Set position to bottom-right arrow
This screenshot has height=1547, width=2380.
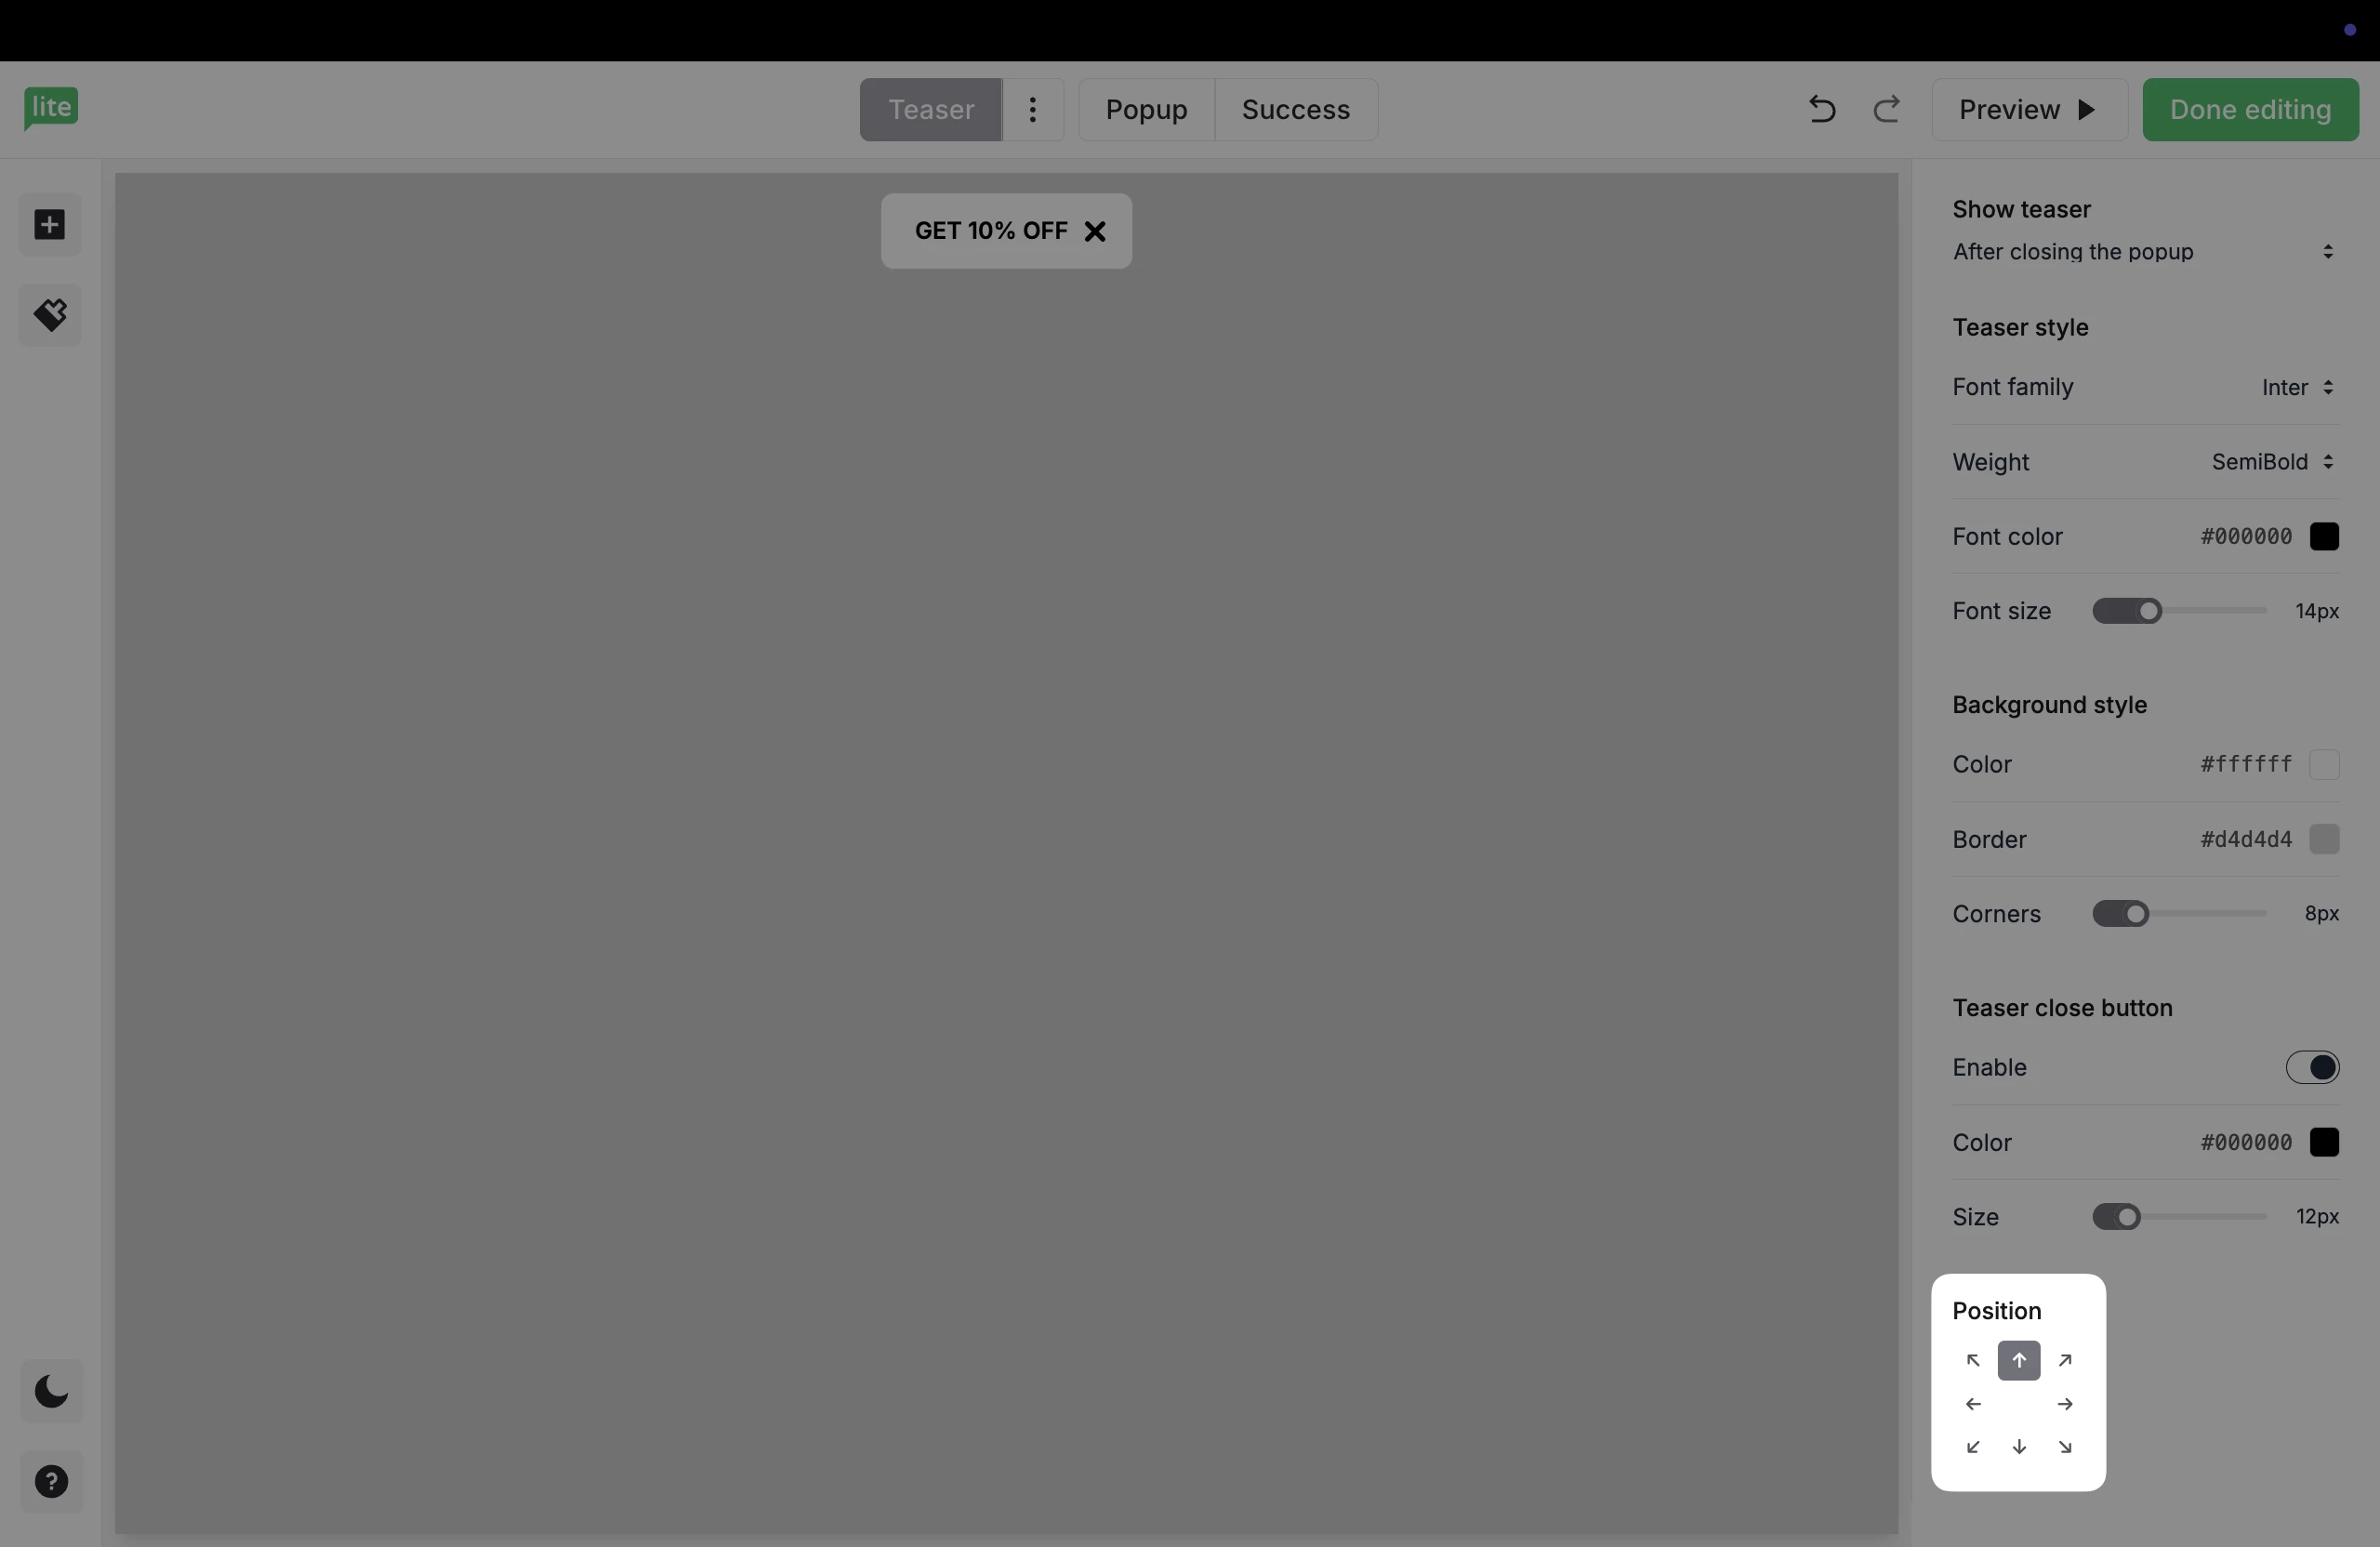2065,1447
